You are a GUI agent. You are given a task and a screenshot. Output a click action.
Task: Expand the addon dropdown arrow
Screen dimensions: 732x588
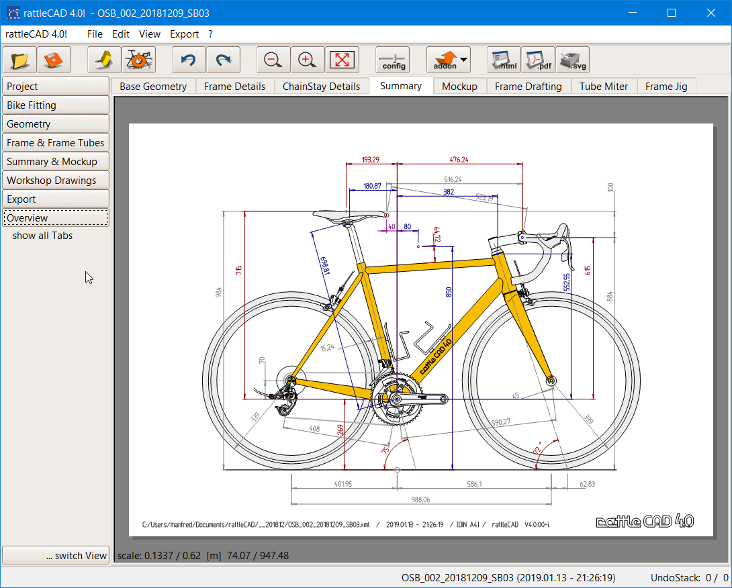point(463,59)
